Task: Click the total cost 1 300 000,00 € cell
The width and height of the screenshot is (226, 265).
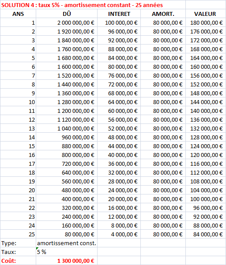Action: (x=67, y=261)
